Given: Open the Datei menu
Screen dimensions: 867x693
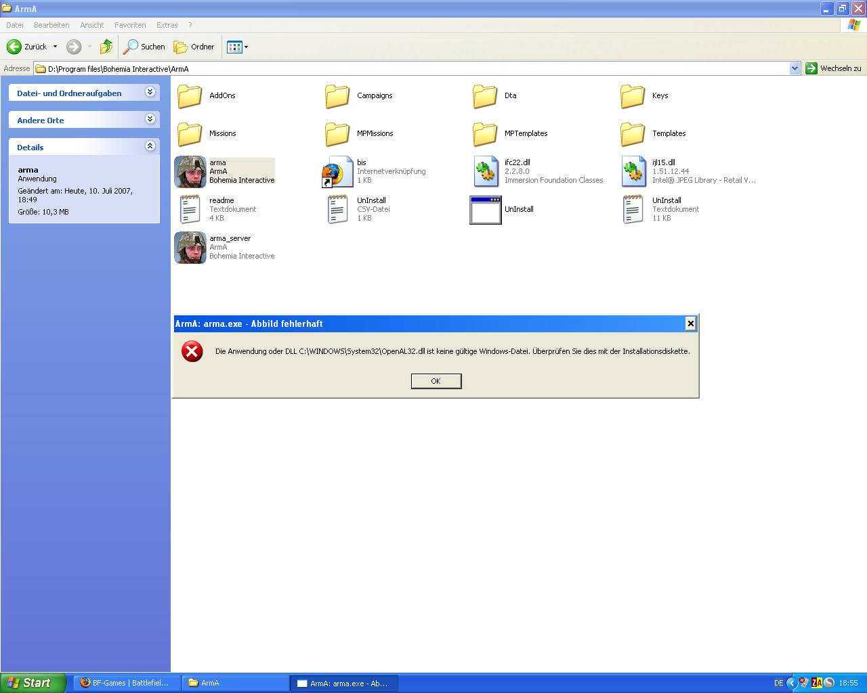Looking at the screenshot, I should pyautogui.click(x=15, y=25).
